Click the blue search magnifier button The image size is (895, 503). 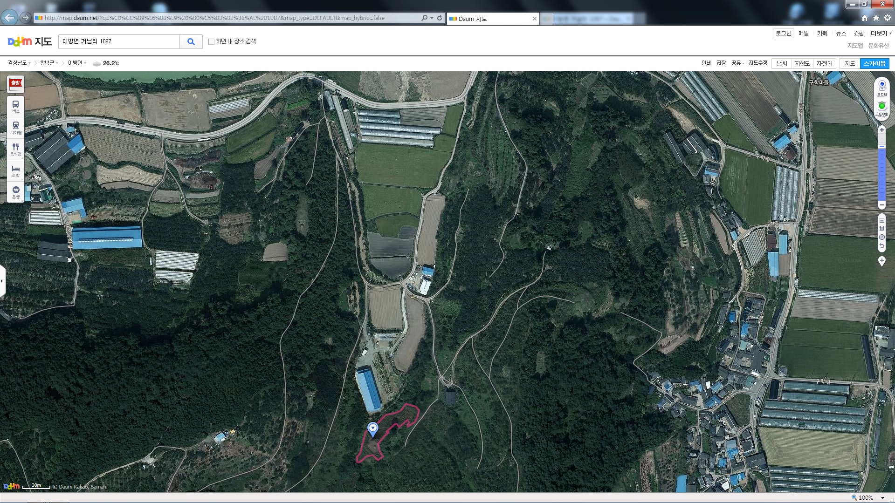(191, 41)
